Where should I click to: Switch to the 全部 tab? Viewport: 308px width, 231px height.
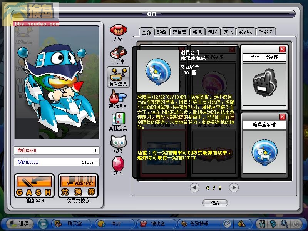click(147, 32)
